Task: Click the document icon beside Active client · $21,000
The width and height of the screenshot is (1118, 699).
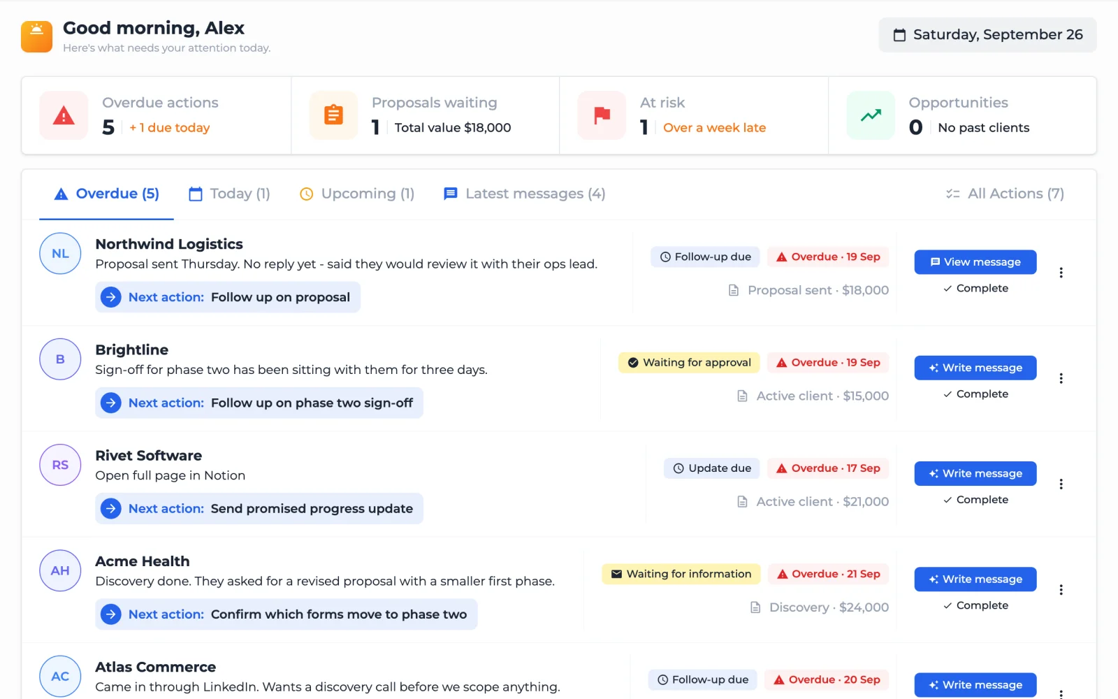Action: (x=743, y=501)
